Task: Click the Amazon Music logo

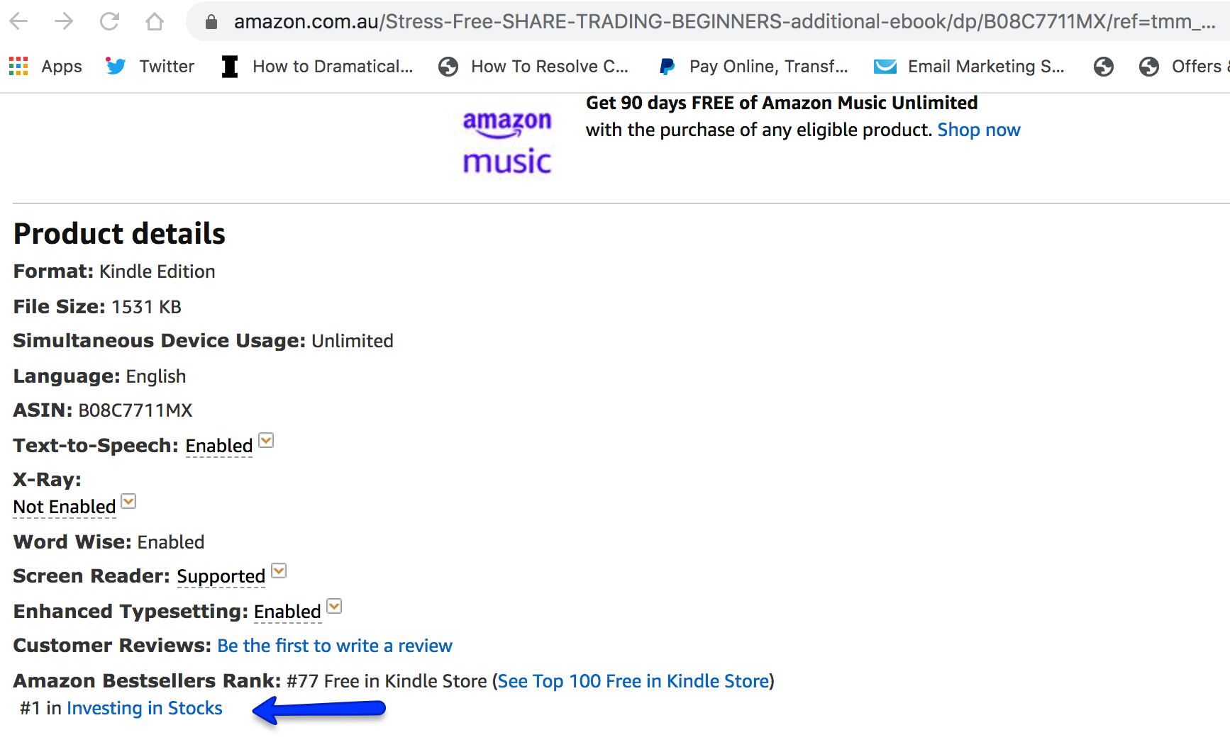Action: click(506, 142)
